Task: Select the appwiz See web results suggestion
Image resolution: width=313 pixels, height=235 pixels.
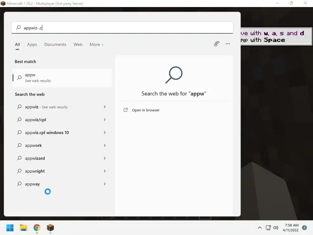Action: [62, 107]
